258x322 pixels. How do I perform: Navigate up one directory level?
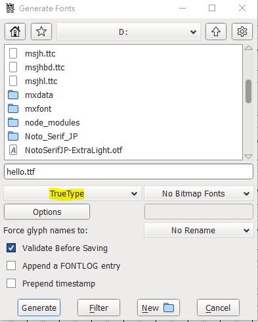click(216, 32)
